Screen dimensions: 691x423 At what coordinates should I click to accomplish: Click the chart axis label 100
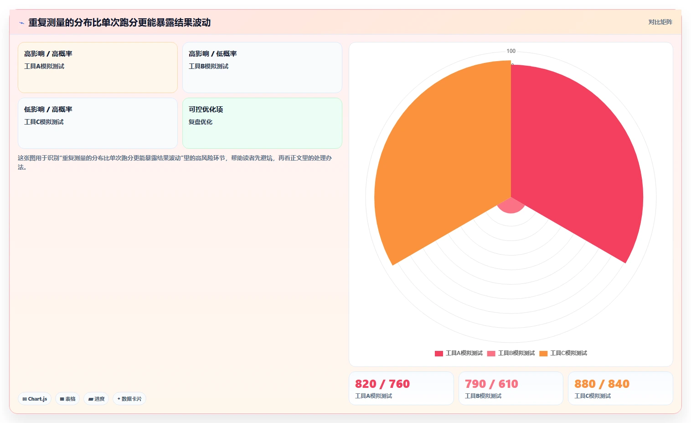(x=511, y=51)
